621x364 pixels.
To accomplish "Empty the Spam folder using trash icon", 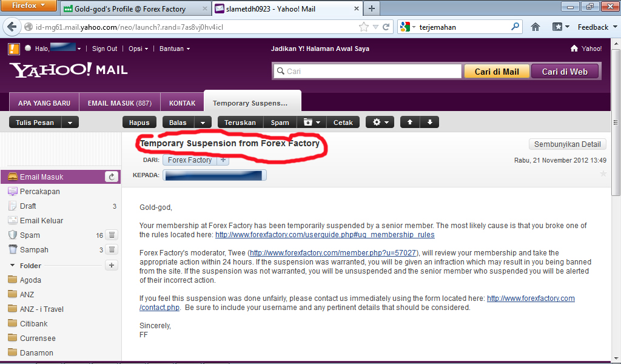I will [112, 235].
